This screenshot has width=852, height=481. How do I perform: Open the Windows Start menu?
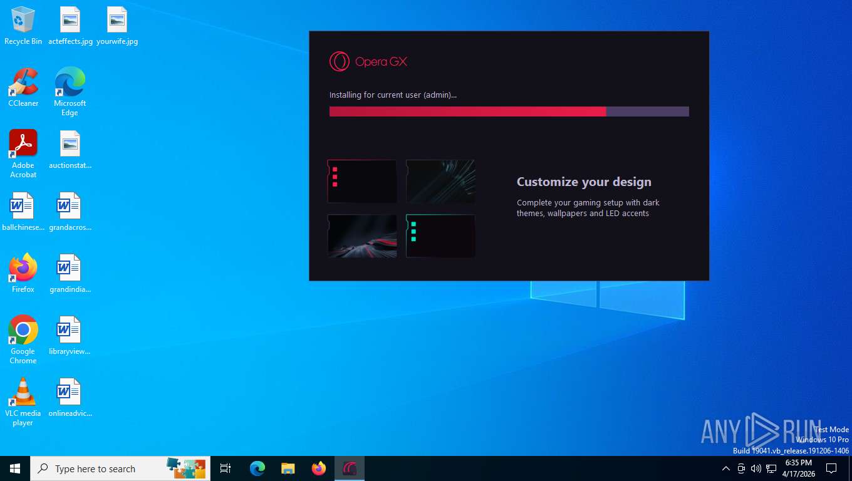(15, 468)
